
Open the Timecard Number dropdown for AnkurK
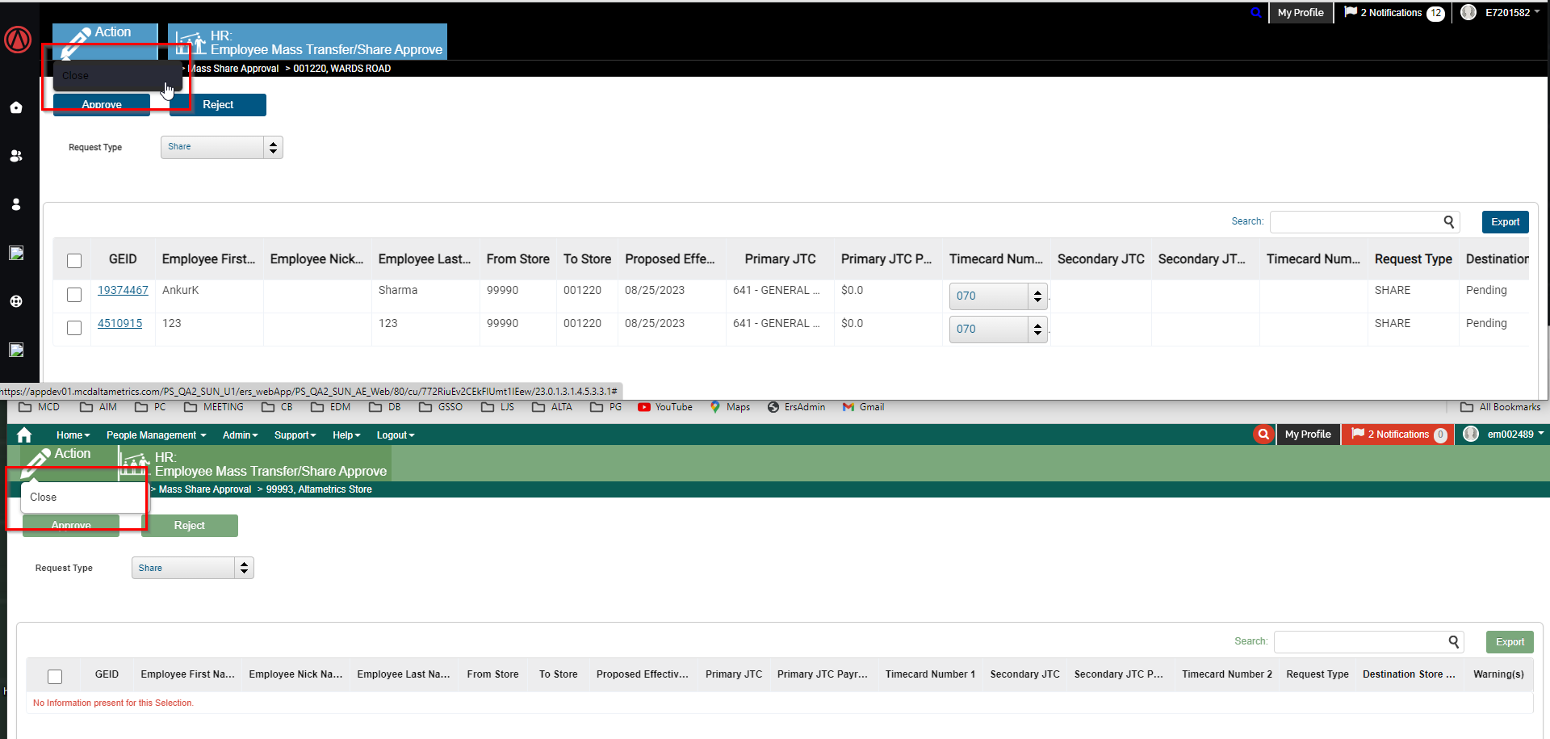(999, 296)
